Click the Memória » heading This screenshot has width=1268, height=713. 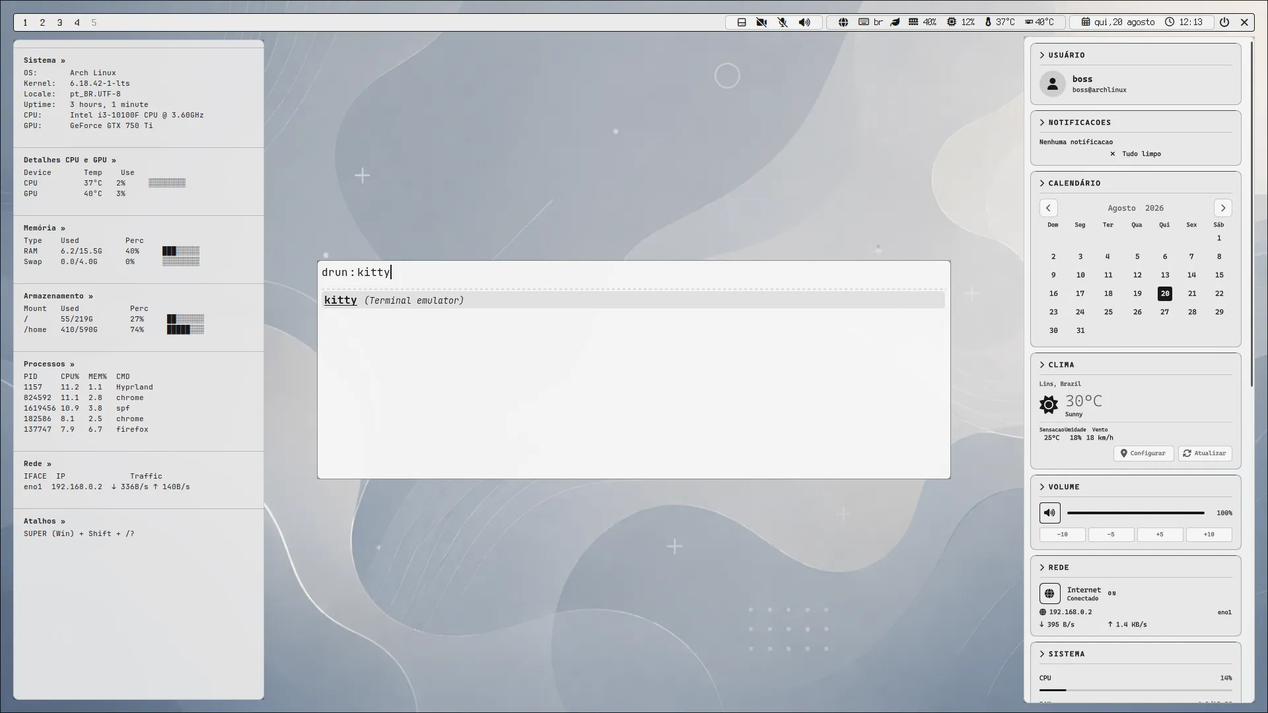tap(44, 228)
